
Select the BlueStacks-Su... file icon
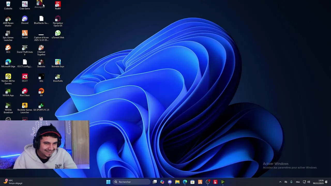(x=41, y=20)
